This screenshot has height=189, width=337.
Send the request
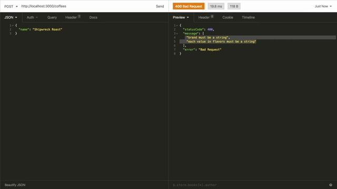click(x=160, y=6)
